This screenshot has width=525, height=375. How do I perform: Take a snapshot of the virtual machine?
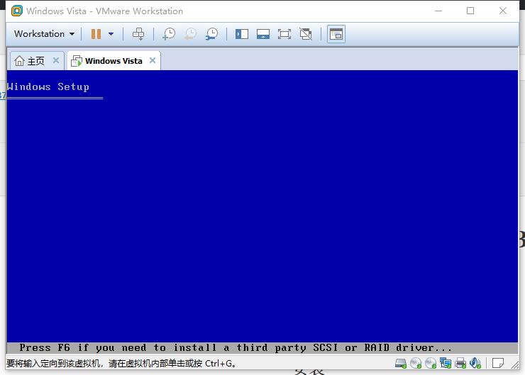pos(169,34)
